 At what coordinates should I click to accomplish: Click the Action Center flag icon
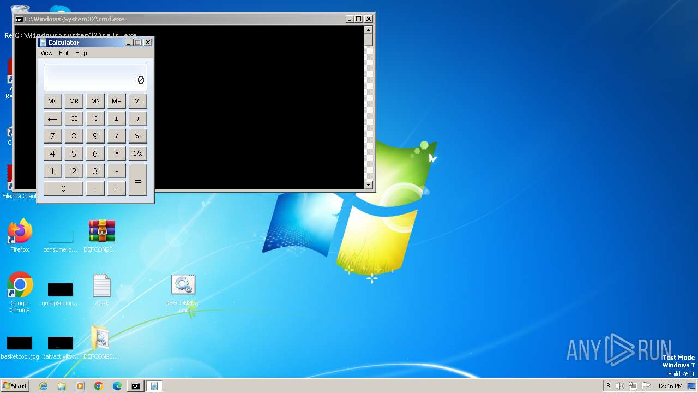[x=646, y=386]
